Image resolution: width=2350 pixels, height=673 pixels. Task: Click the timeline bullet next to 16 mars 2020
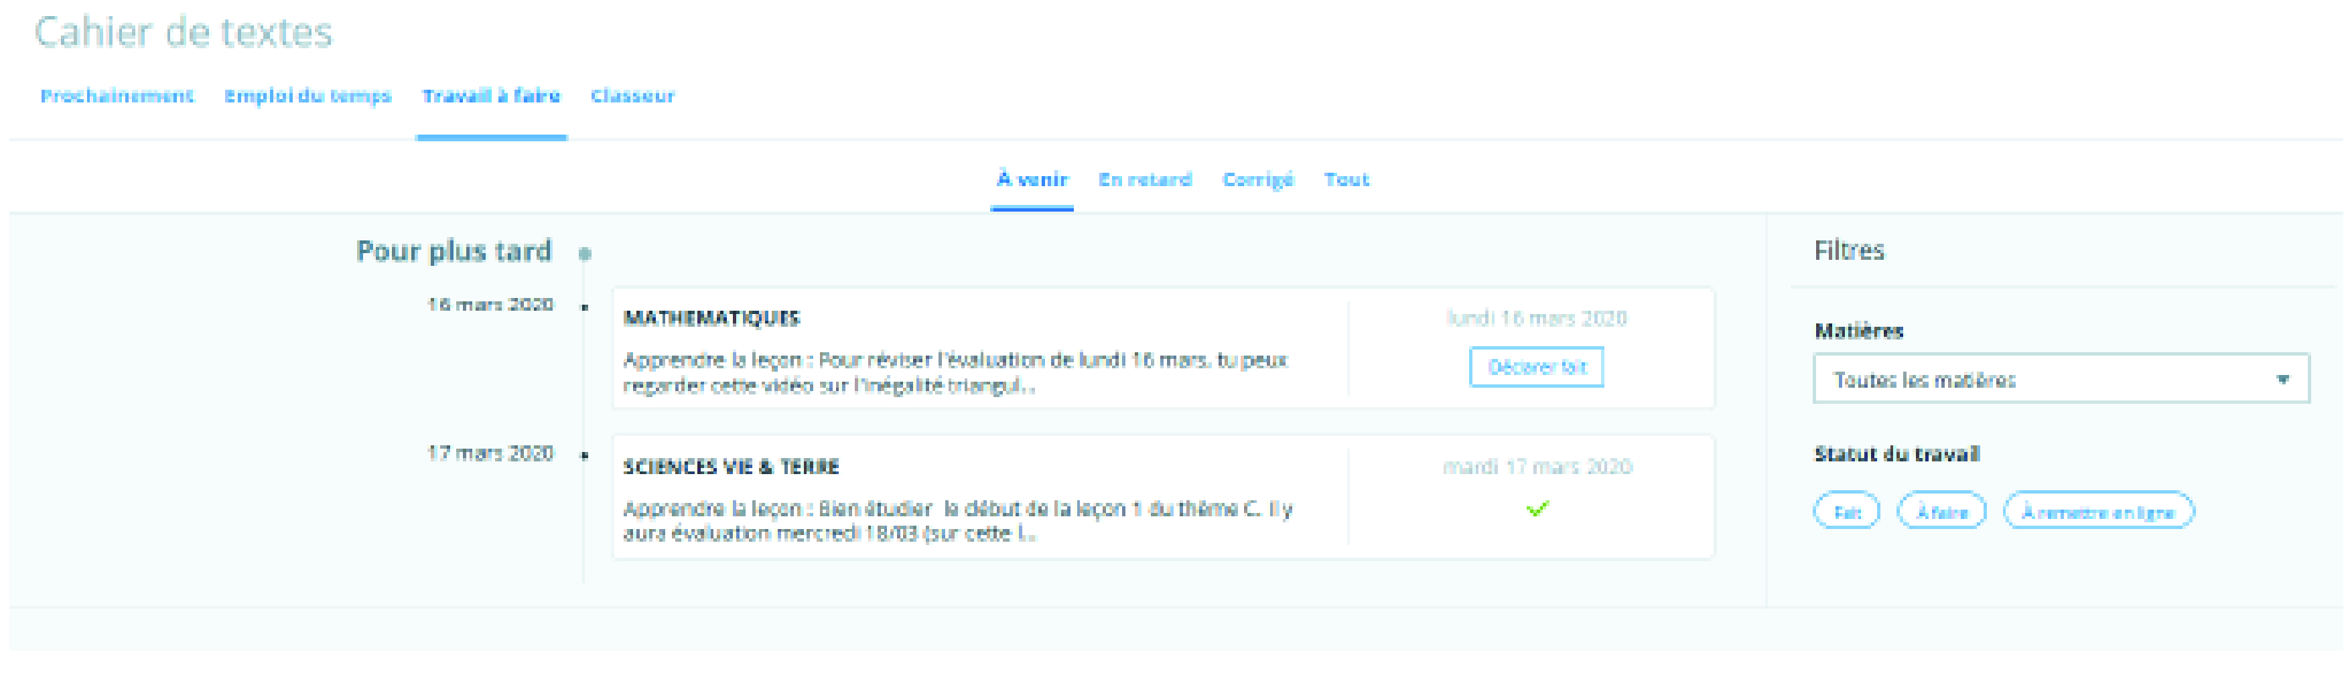(x=585, y=307)
